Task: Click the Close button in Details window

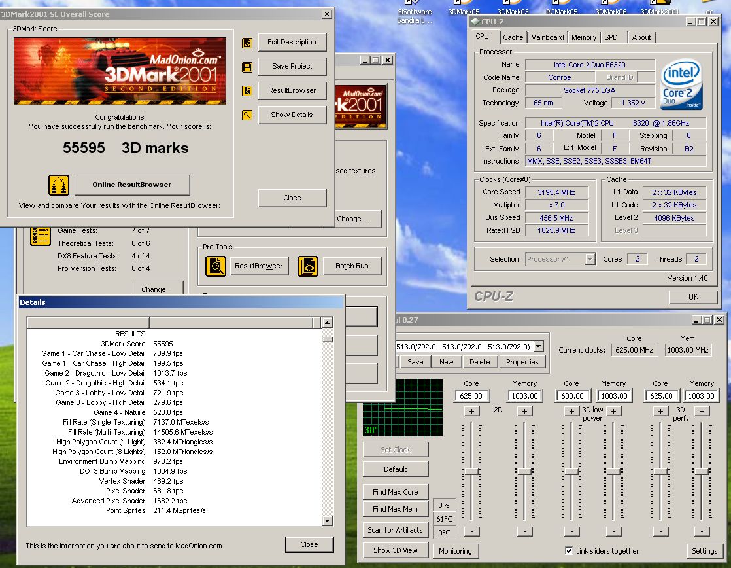Action: (x=309, y=544)
